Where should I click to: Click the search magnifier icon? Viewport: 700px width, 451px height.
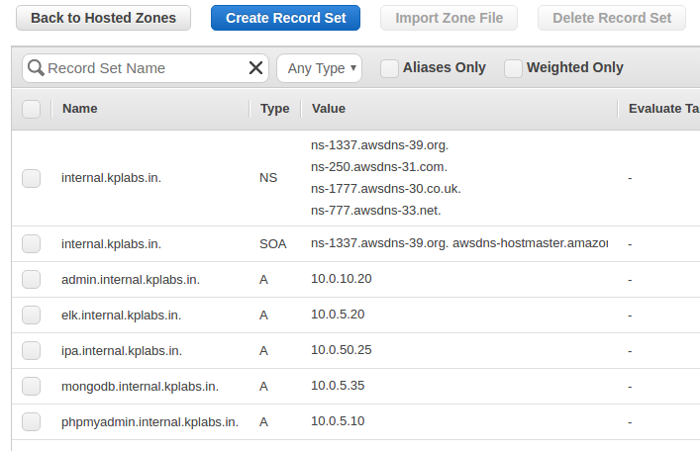pyautogui.click(x=36, y=68)
